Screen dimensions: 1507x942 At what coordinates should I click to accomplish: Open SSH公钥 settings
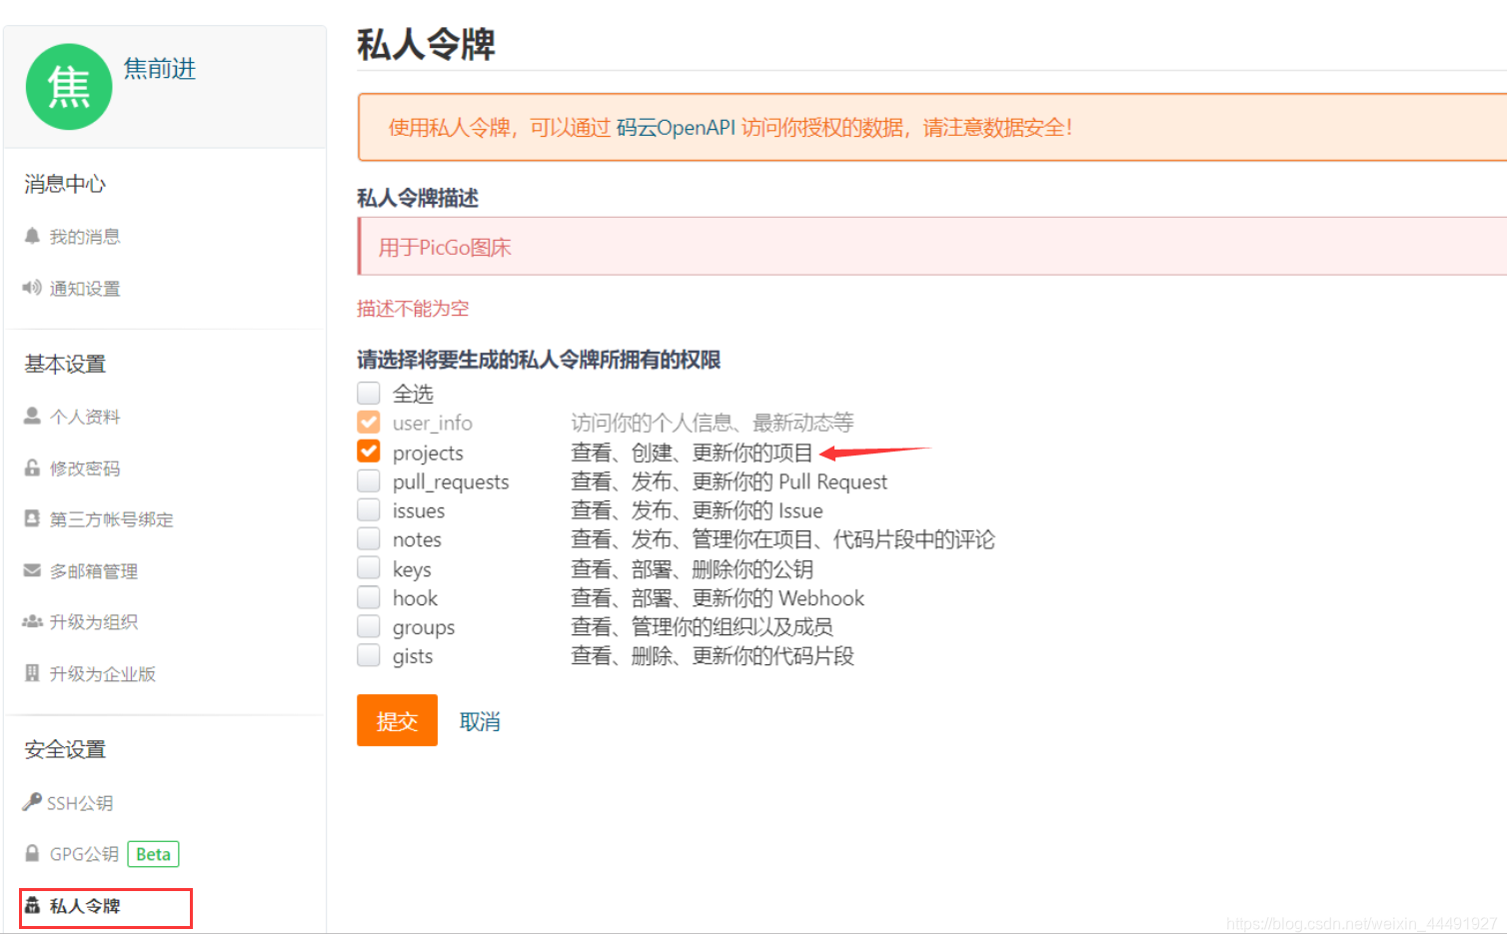(x=80, y=803)
